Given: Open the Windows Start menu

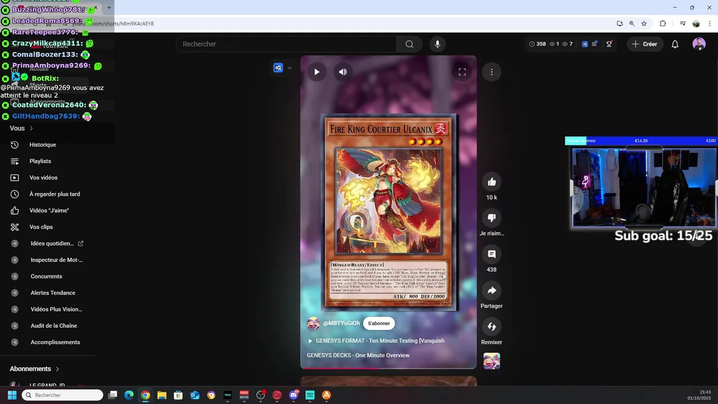Looking at the screenshot, I should [x=12, y=395].
